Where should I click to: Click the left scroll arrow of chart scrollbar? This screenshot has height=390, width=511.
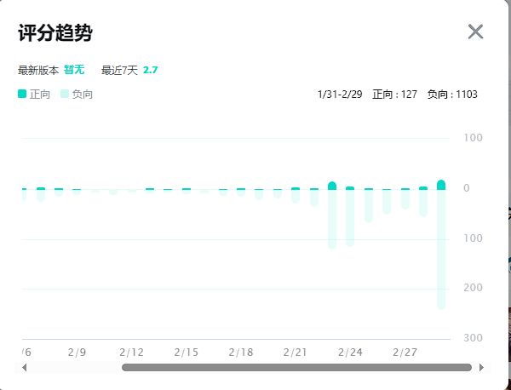click(x=24, y=368)
